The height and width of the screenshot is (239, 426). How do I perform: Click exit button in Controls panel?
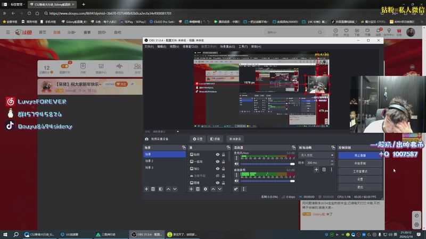point(360,187)
